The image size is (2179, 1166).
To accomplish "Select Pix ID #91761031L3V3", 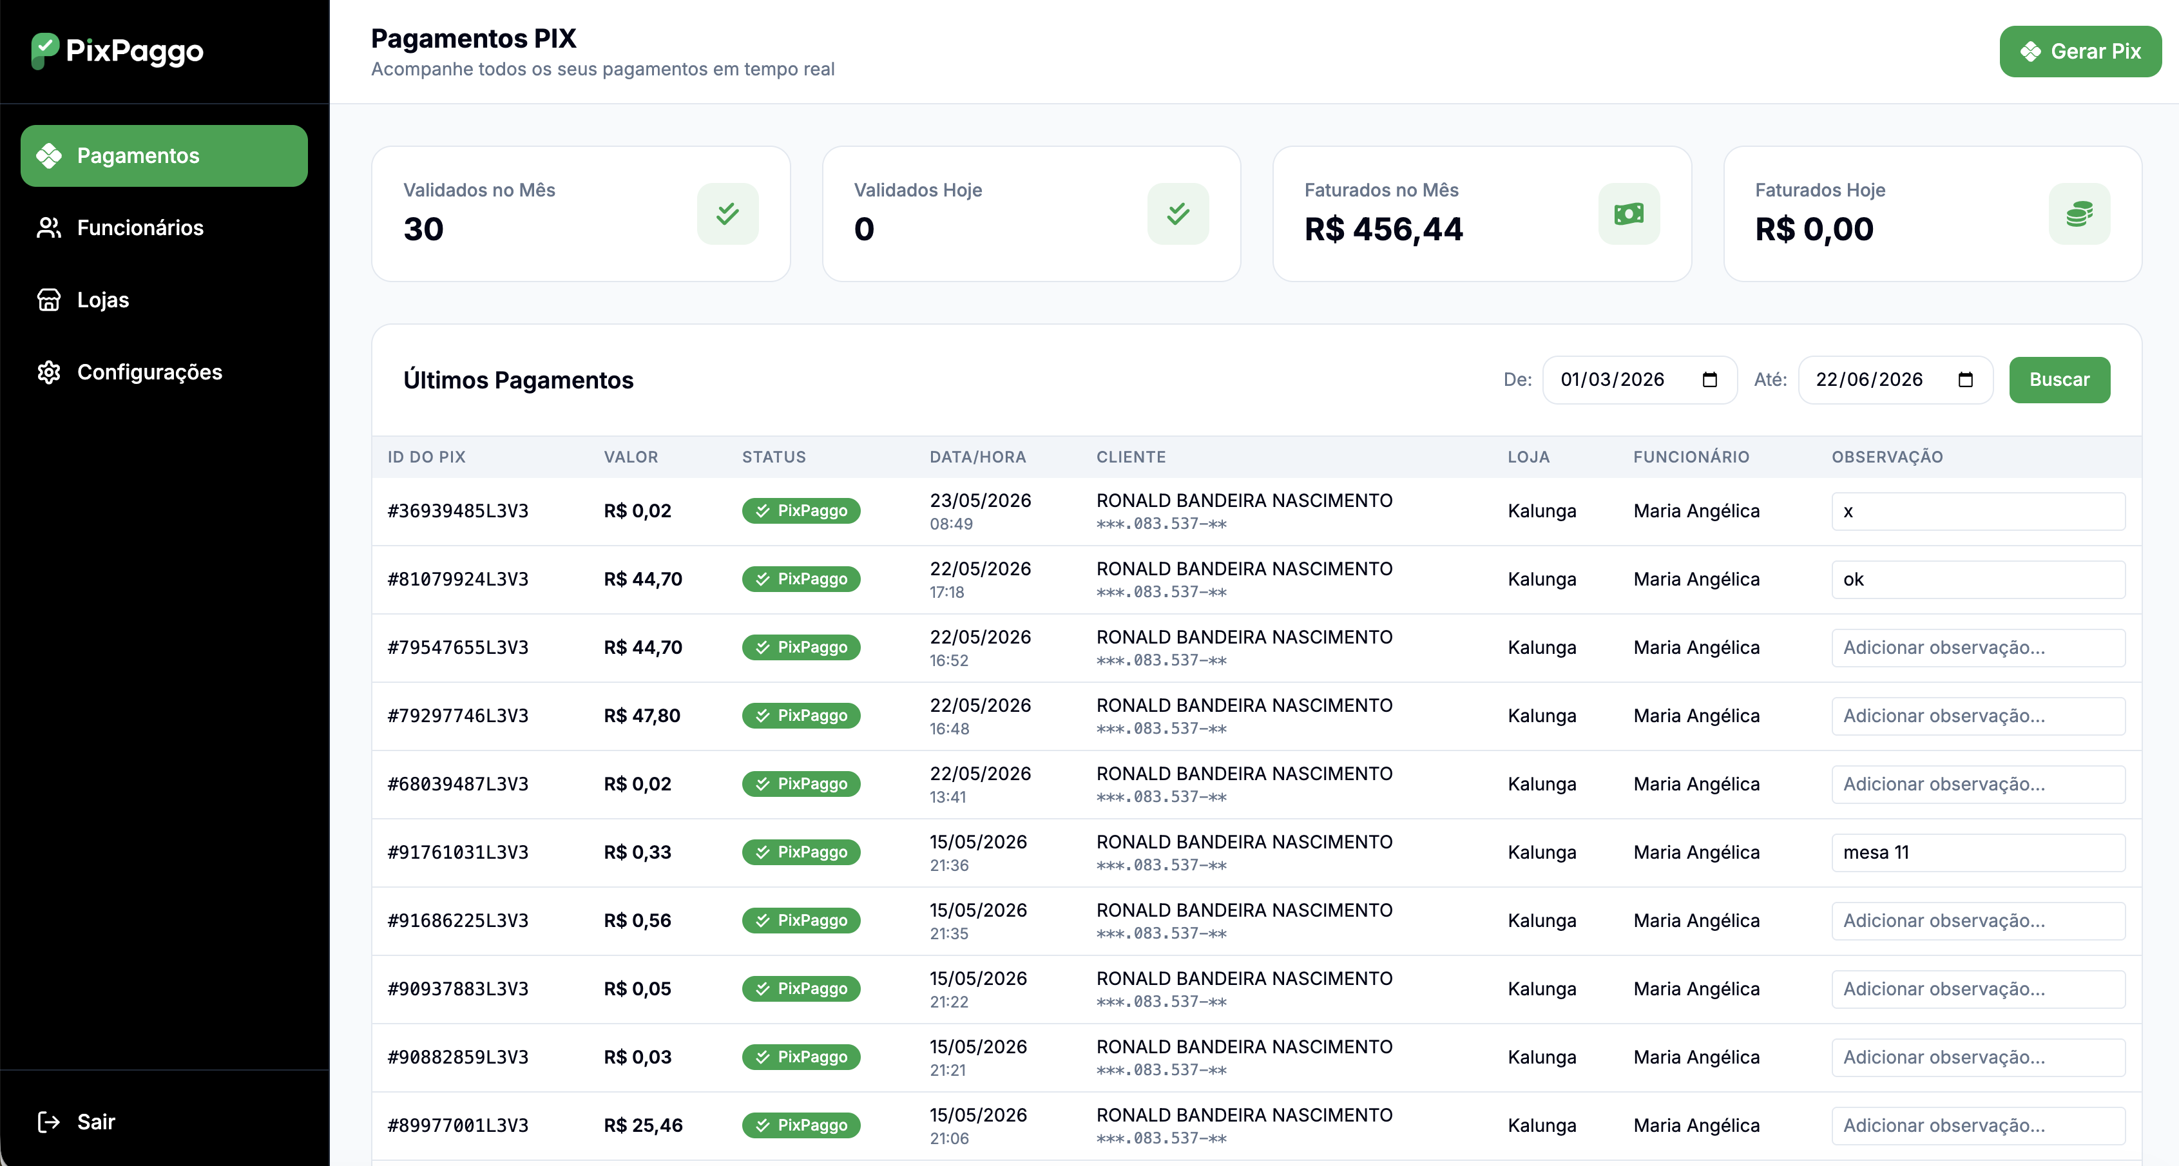I will pyautogui.click(x=457, y=852).
